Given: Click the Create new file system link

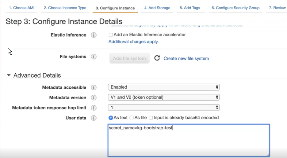Looking at the screenshot, I should pos(186,58).
